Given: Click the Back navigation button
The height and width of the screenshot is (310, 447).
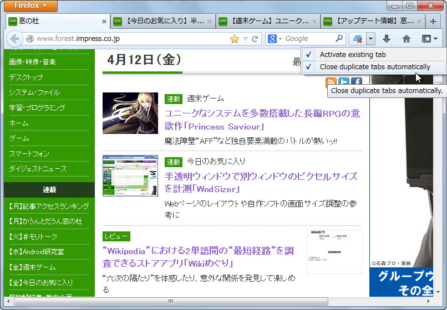Looking at the screenshot, I should tap(14, 39).
